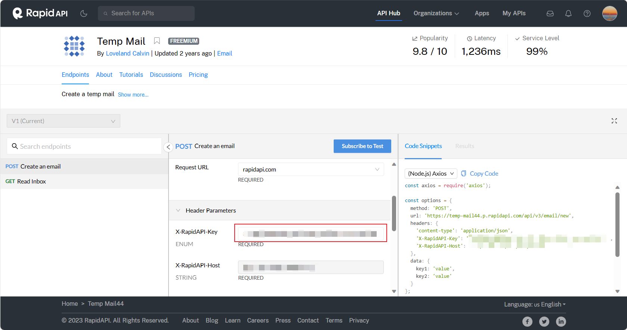Go to Apps
The height and width of the screenshot is (330, 627).
482,13
